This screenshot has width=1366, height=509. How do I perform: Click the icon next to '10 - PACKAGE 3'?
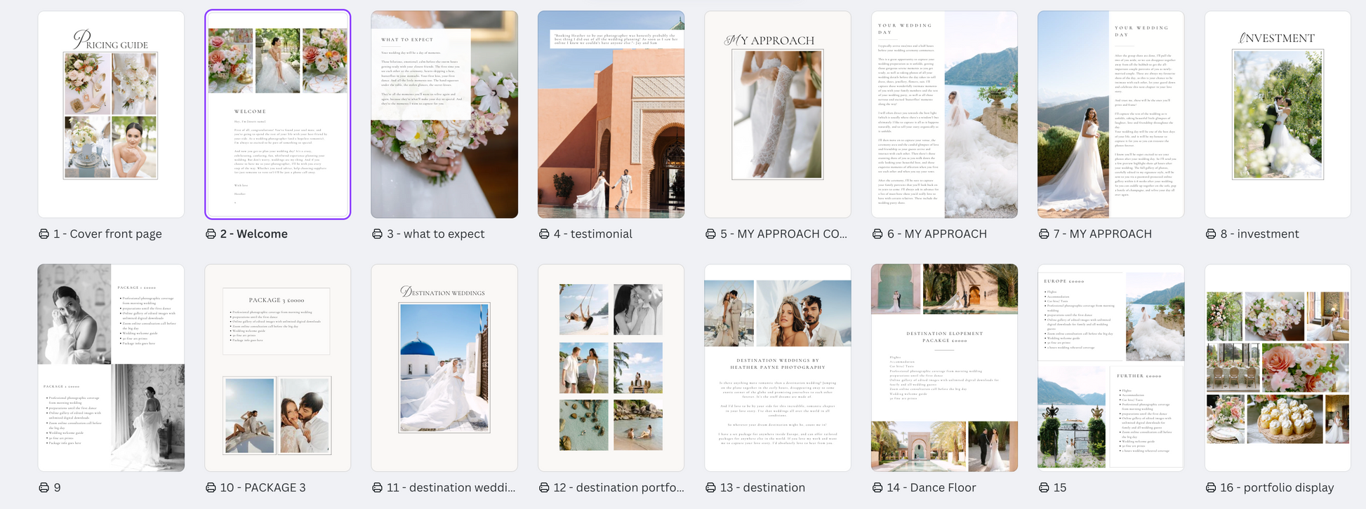pyautogui.click(x=211, y=488)
